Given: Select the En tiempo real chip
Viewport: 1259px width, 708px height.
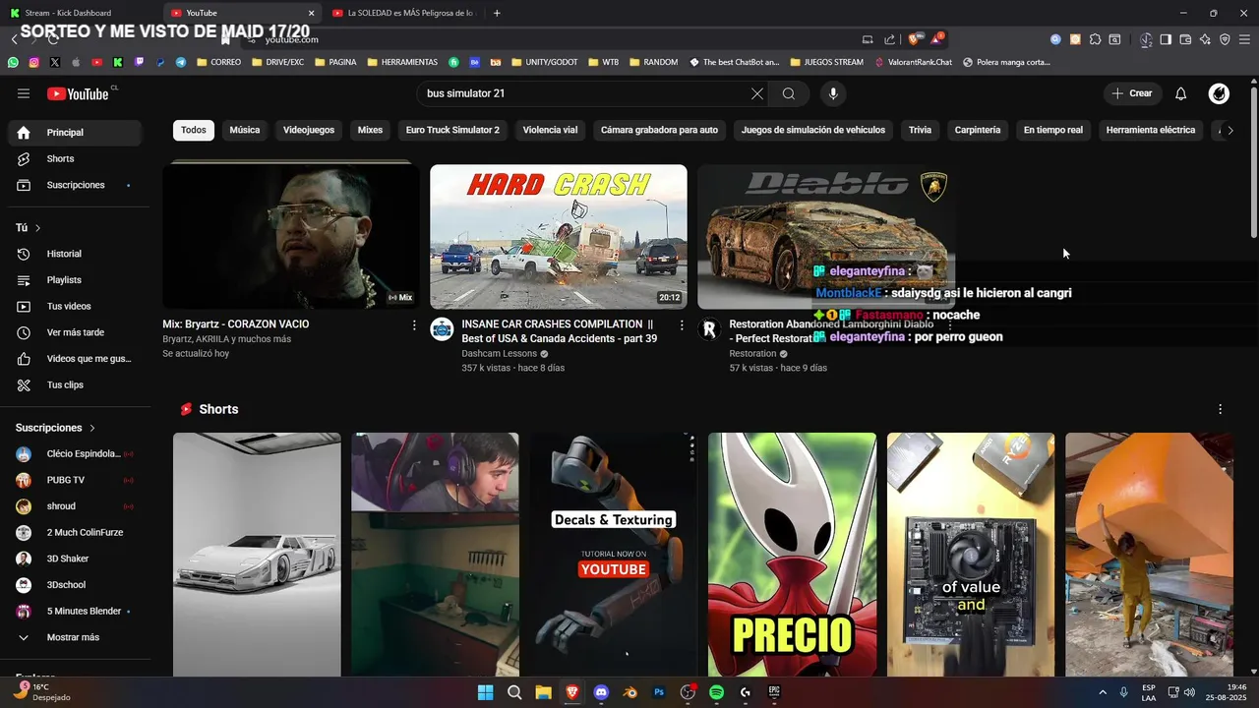Looking at the screenshot, I should [x=1053, y=130].
